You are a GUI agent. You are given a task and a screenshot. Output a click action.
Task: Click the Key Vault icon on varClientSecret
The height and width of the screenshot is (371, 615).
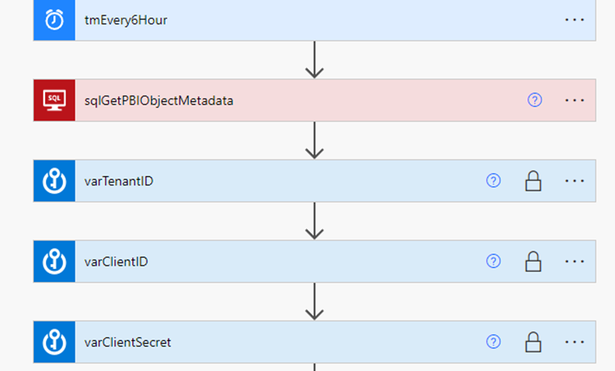pyautogui.click(x=54, y=342)
